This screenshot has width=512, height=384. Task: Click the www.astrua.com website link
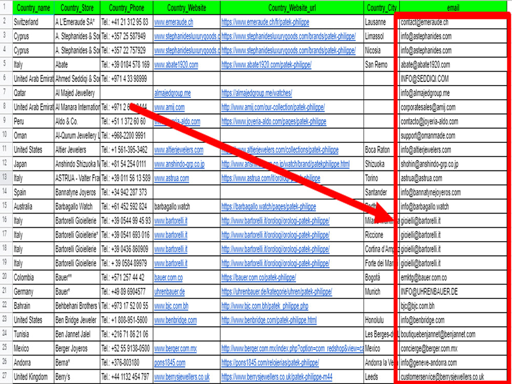coord(172,178)
